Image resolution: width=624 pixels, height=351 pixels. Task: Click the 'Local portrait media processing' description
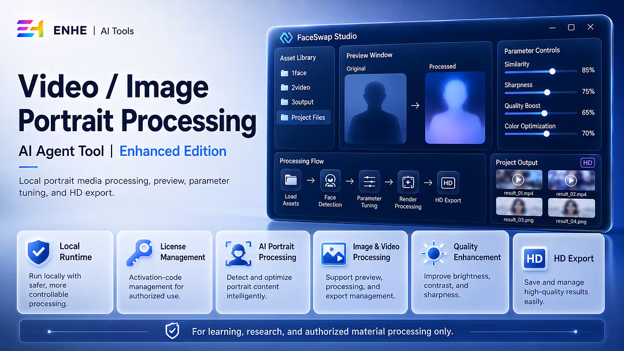(124, 186)
